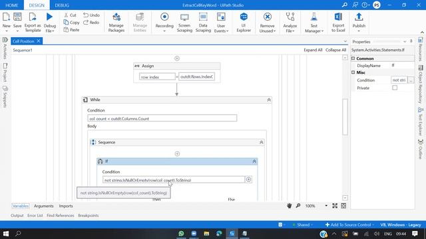The height and width of the screenshot is (239, 426).
Task: Open Analyze File menu
Action: pyautogui.click(x=290, y=22)
